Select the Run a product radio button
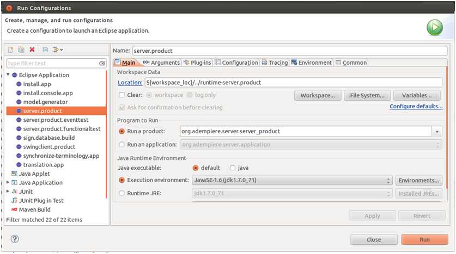Screen dimensions: 456x254 (x=122, y=131)
